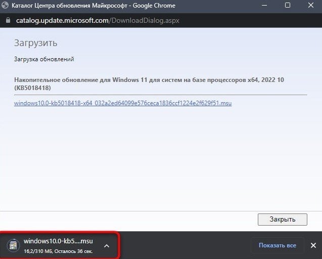Screen dimensions: 322x259
Task: Expand the download item options chevron
Action: [107, 246]
